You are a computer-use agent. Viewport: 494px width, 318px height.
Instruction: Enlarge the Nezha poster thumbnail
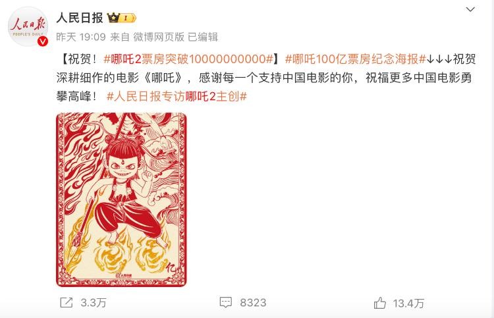coord(121,199)
